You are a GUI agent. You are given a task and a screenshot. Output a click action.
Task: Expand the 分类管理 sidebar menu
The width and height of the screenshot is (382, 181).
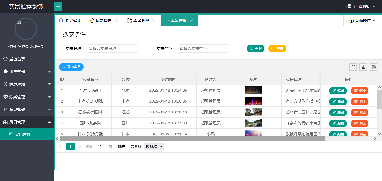(x=27, y=97)
